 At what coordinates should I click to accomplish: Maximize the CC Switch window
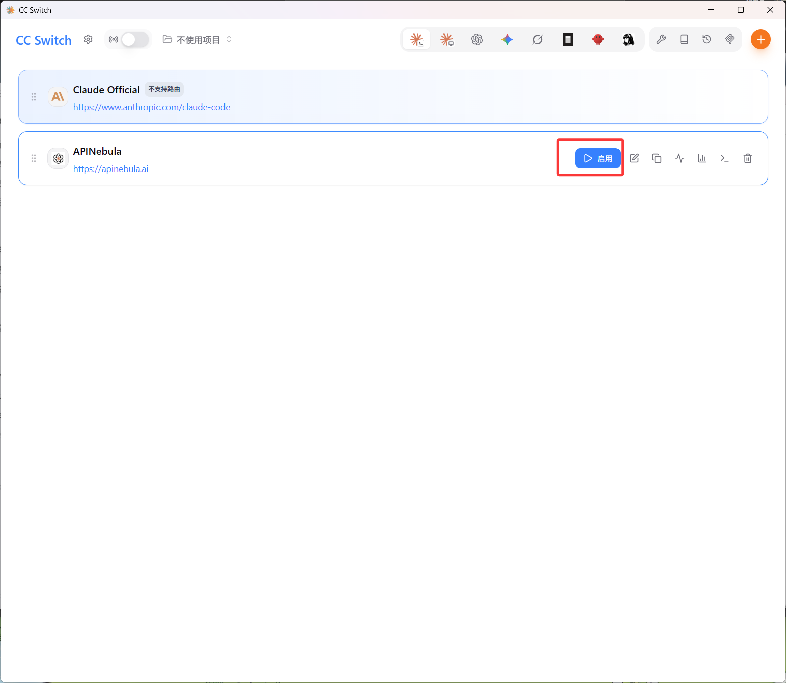point(741,10)
